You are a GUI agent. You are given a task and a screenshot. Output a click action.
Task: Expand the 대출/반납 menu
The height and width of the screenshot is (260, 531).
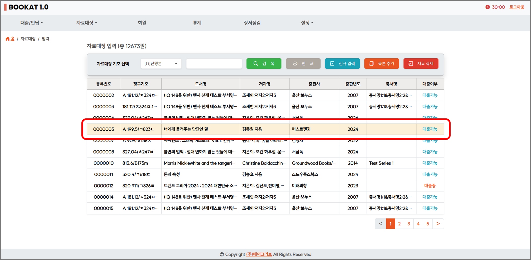[x=32, y=23]
